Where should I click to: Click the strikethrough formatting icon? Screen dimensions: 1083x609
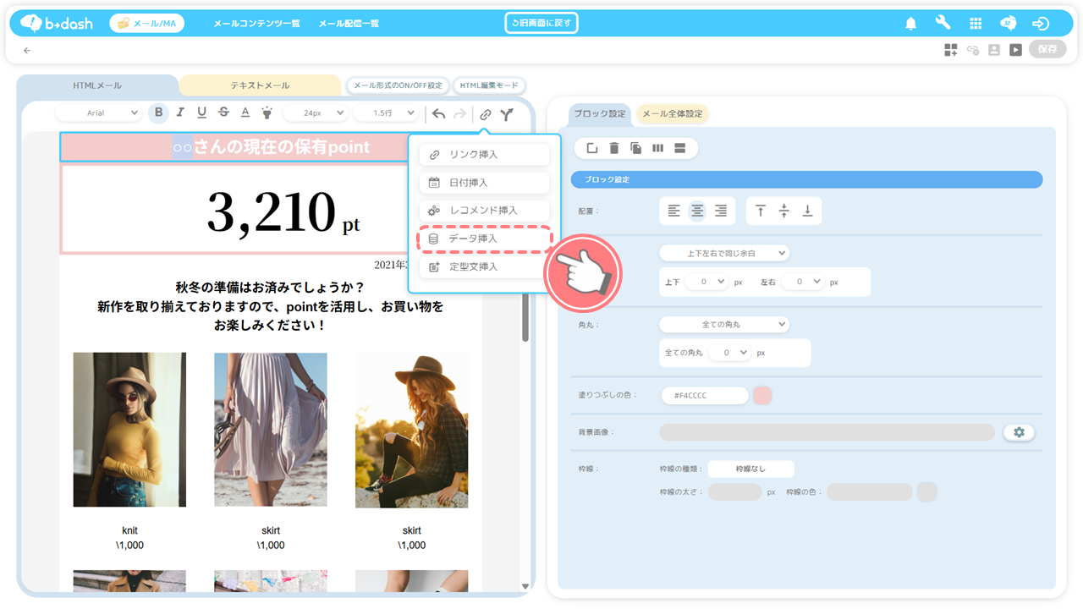tap(223, 112)
